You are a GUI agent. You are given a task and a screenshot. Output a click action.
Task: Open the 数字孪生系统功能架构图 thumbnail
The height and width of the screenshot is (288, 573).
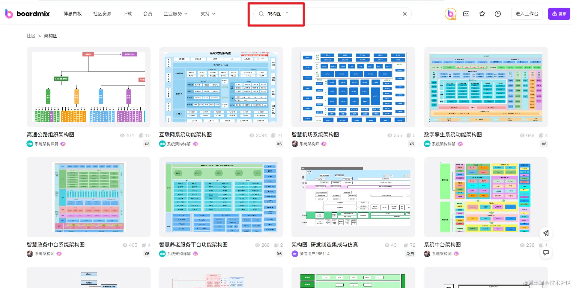(486, 87)
